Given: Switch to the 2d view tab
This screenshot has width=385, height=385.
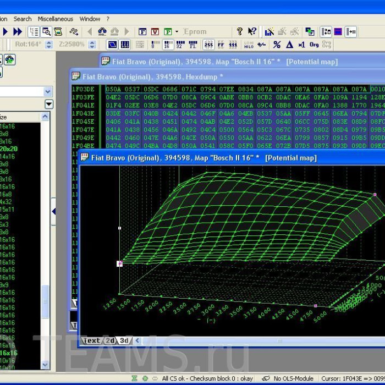Looking at the screenshot, I should (x=110, y=340).
